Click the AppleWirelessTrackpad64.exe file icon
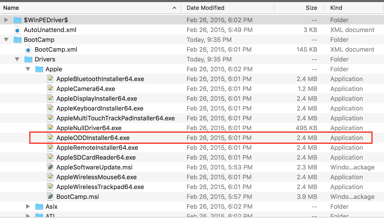 pos(50,187)
